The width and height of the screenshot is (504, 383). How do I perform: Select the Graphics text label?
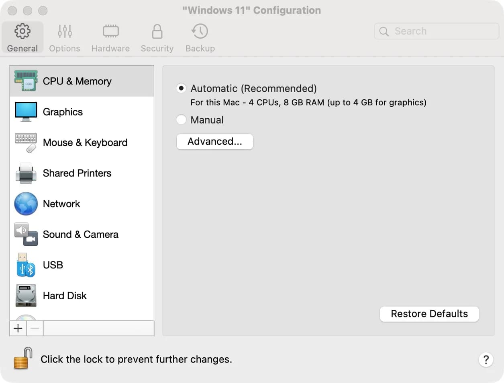pos(63,112)
